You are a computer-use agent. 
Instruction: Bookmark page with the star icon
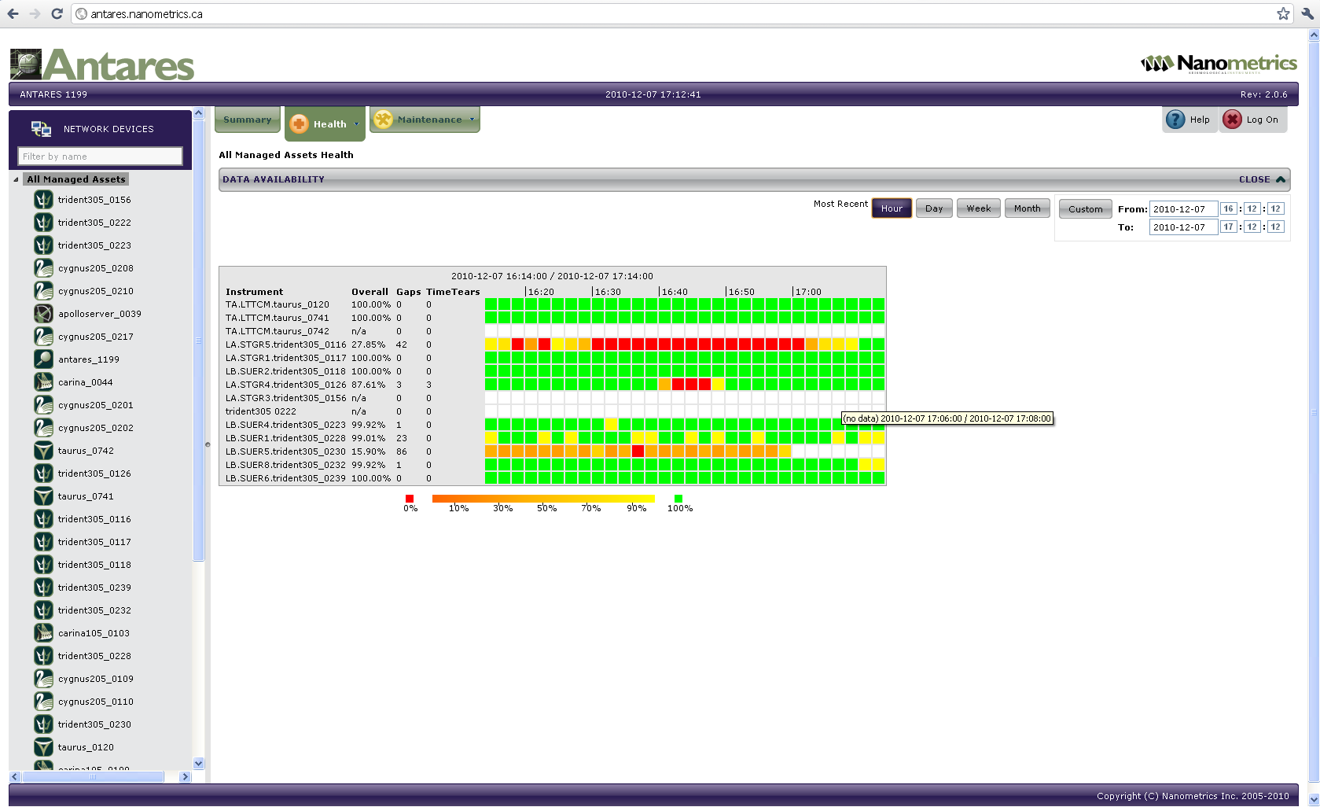1283,13
